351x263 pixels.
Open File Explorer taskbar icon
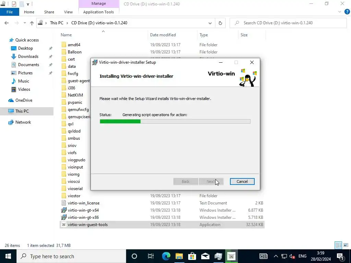pyautogui.click(x=179, y=256)
